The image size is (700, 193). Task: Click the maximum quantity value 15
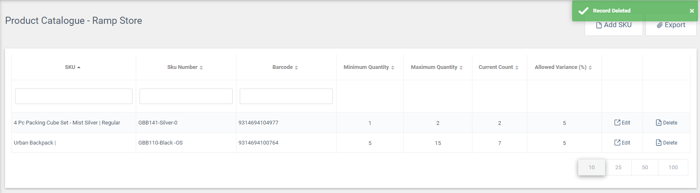click(438, 143)
